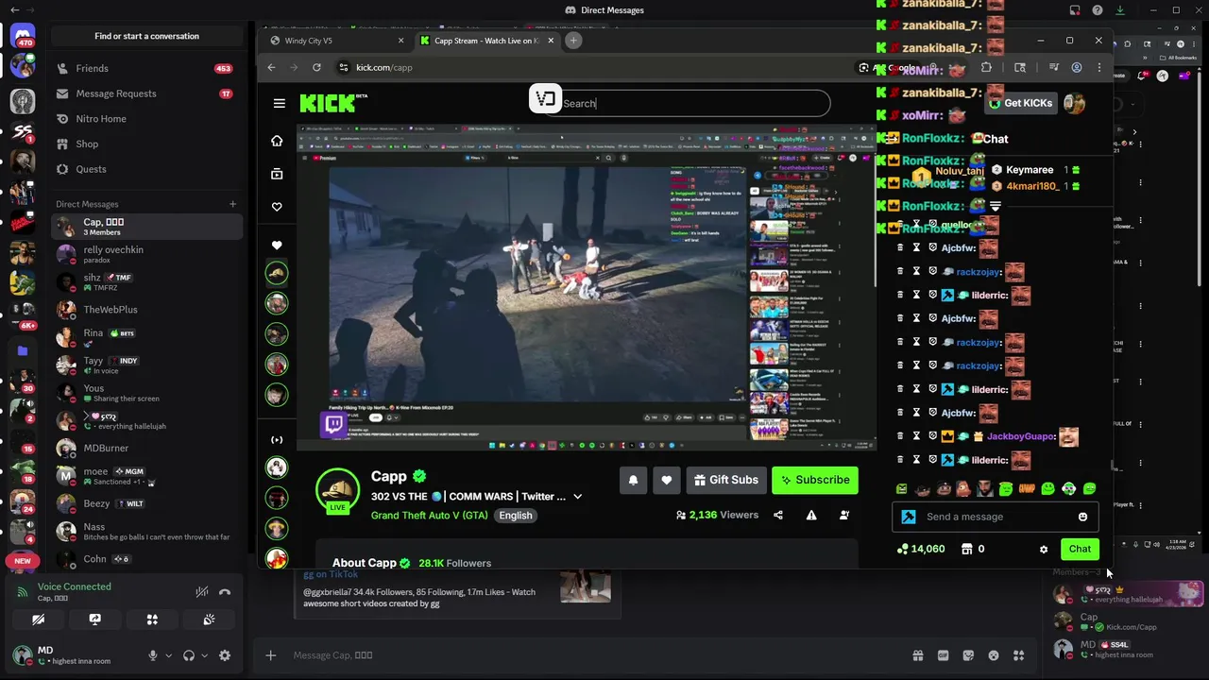Open Kick hamburger menu
This screenshot has width=1209, height=680.
(x=279, y=104)
